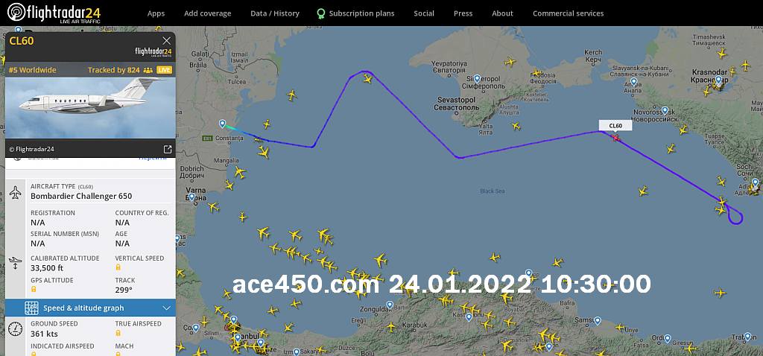Screen dimensions: 763x356
Task: Close the CL60 flight details panel
Action: point(166,41)
